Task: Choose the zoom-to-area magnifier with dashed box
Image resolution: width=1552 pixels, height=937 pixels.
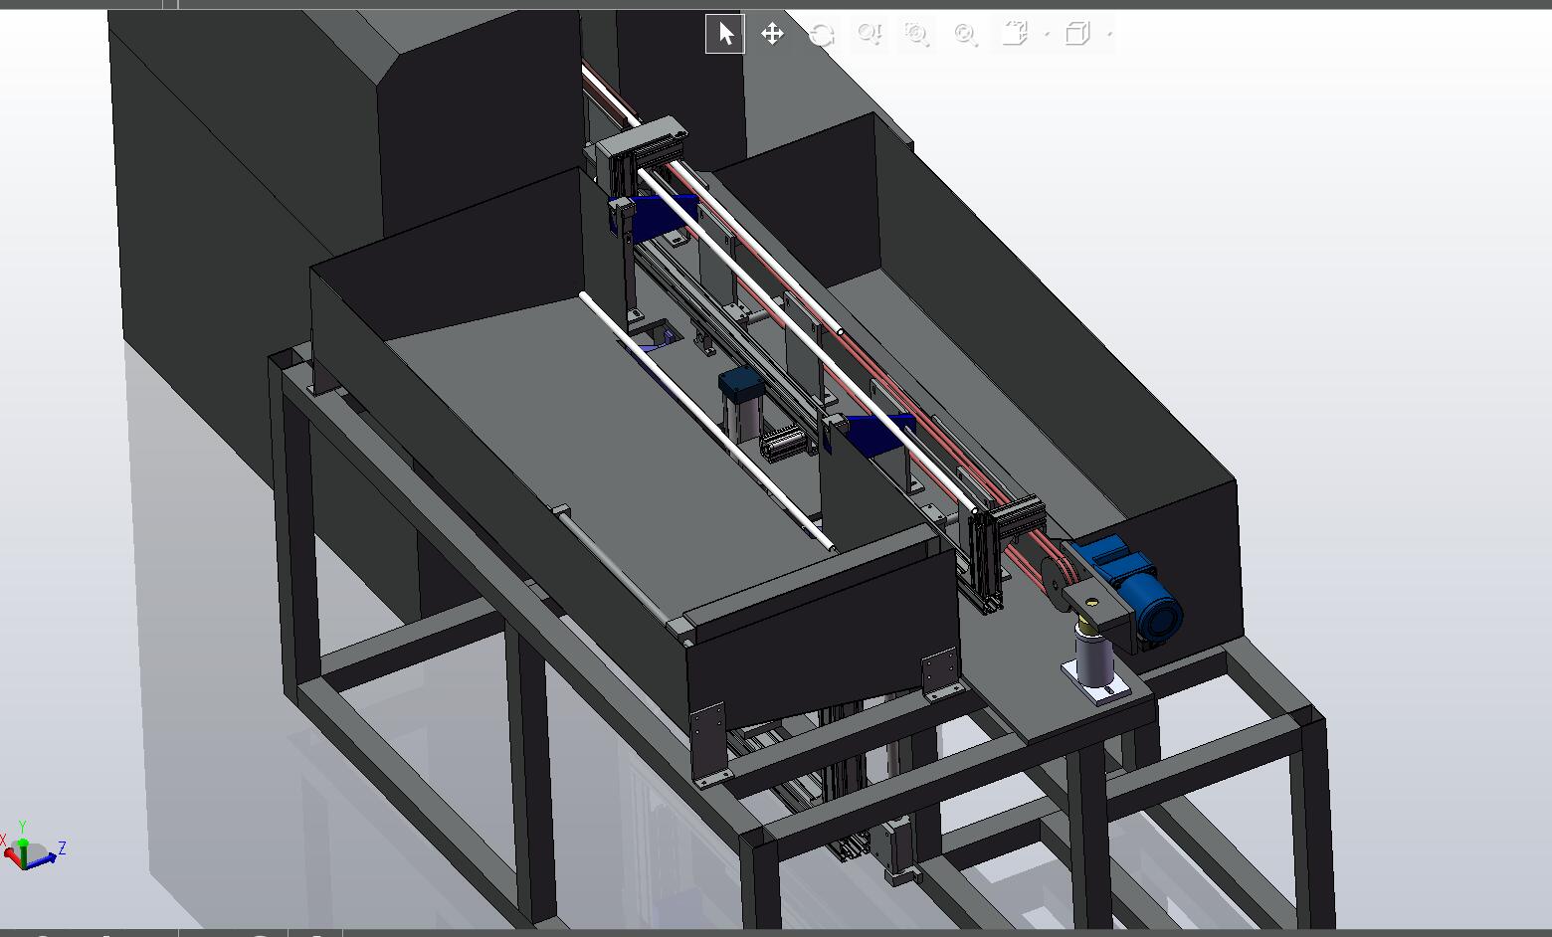Action: pos(916,35)
